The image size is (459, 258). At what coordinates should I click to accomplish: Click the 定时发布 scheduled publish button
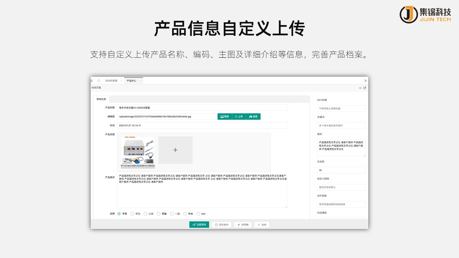(x=221, y=225)
